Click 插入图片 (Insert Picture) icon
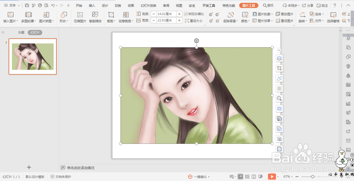 click(x=11, y=15)
